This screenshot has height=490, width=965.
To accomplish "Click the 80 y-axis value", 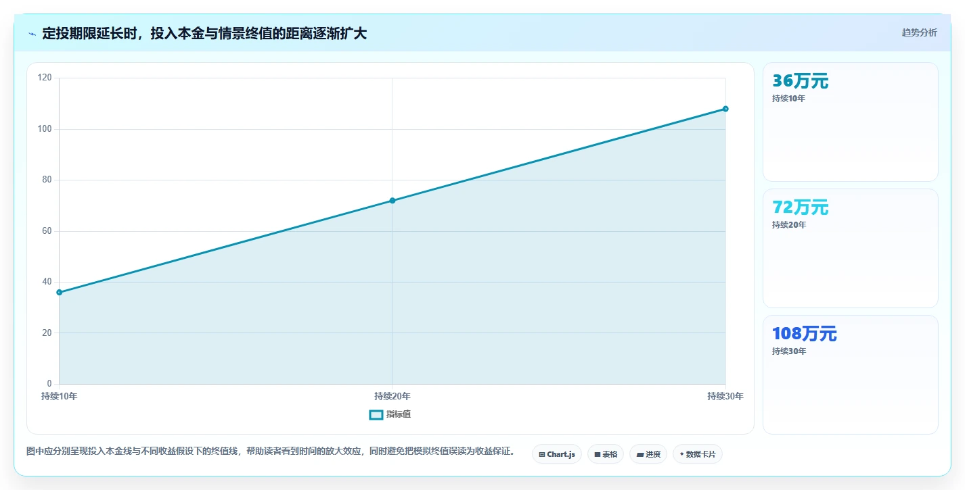I will coord(47,180).
